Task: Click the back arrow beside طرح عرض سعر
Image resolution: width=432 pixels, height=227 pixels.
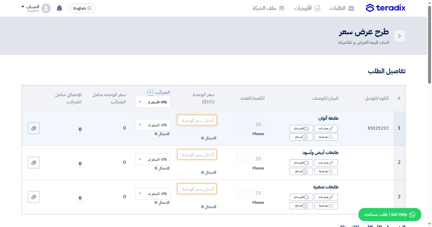Action: tap(400, 36)
